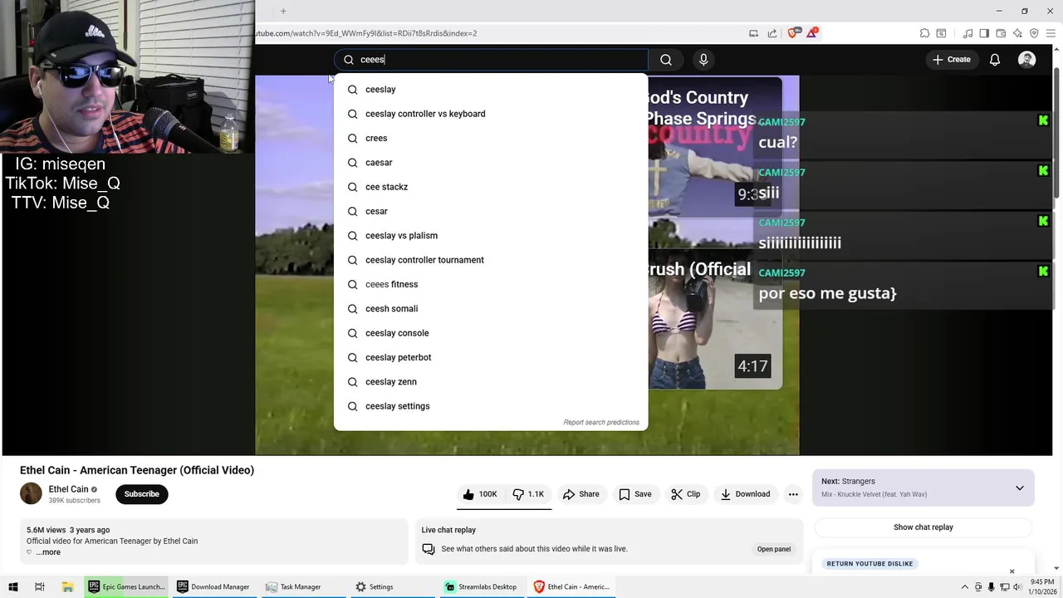Image resolution: width=1063 pixels, height=598 pixels.
Task: Choose the 'caesar' suggestion
Action: tap(490, 163)
